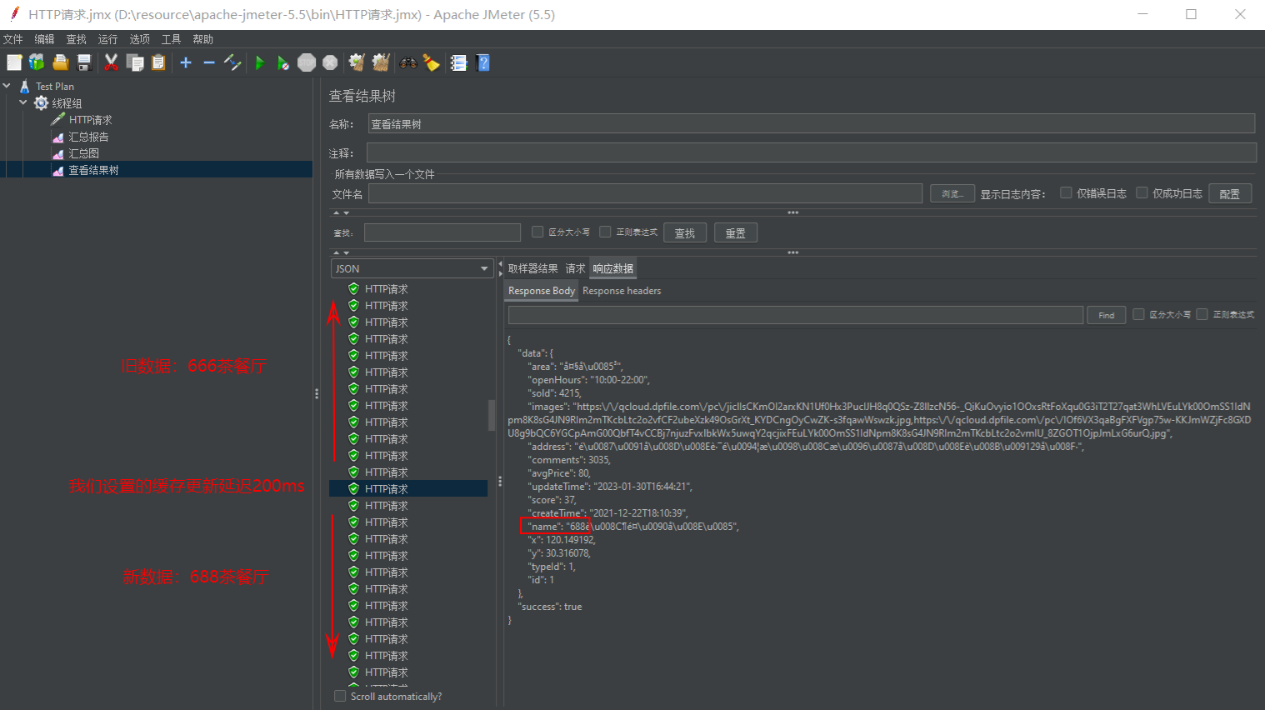
Task: Click the 重置 reset button
Action: 736,232
